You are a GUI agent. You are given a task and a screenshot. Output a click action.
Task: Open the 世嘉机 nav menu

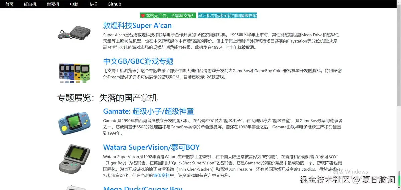(53, 4)
